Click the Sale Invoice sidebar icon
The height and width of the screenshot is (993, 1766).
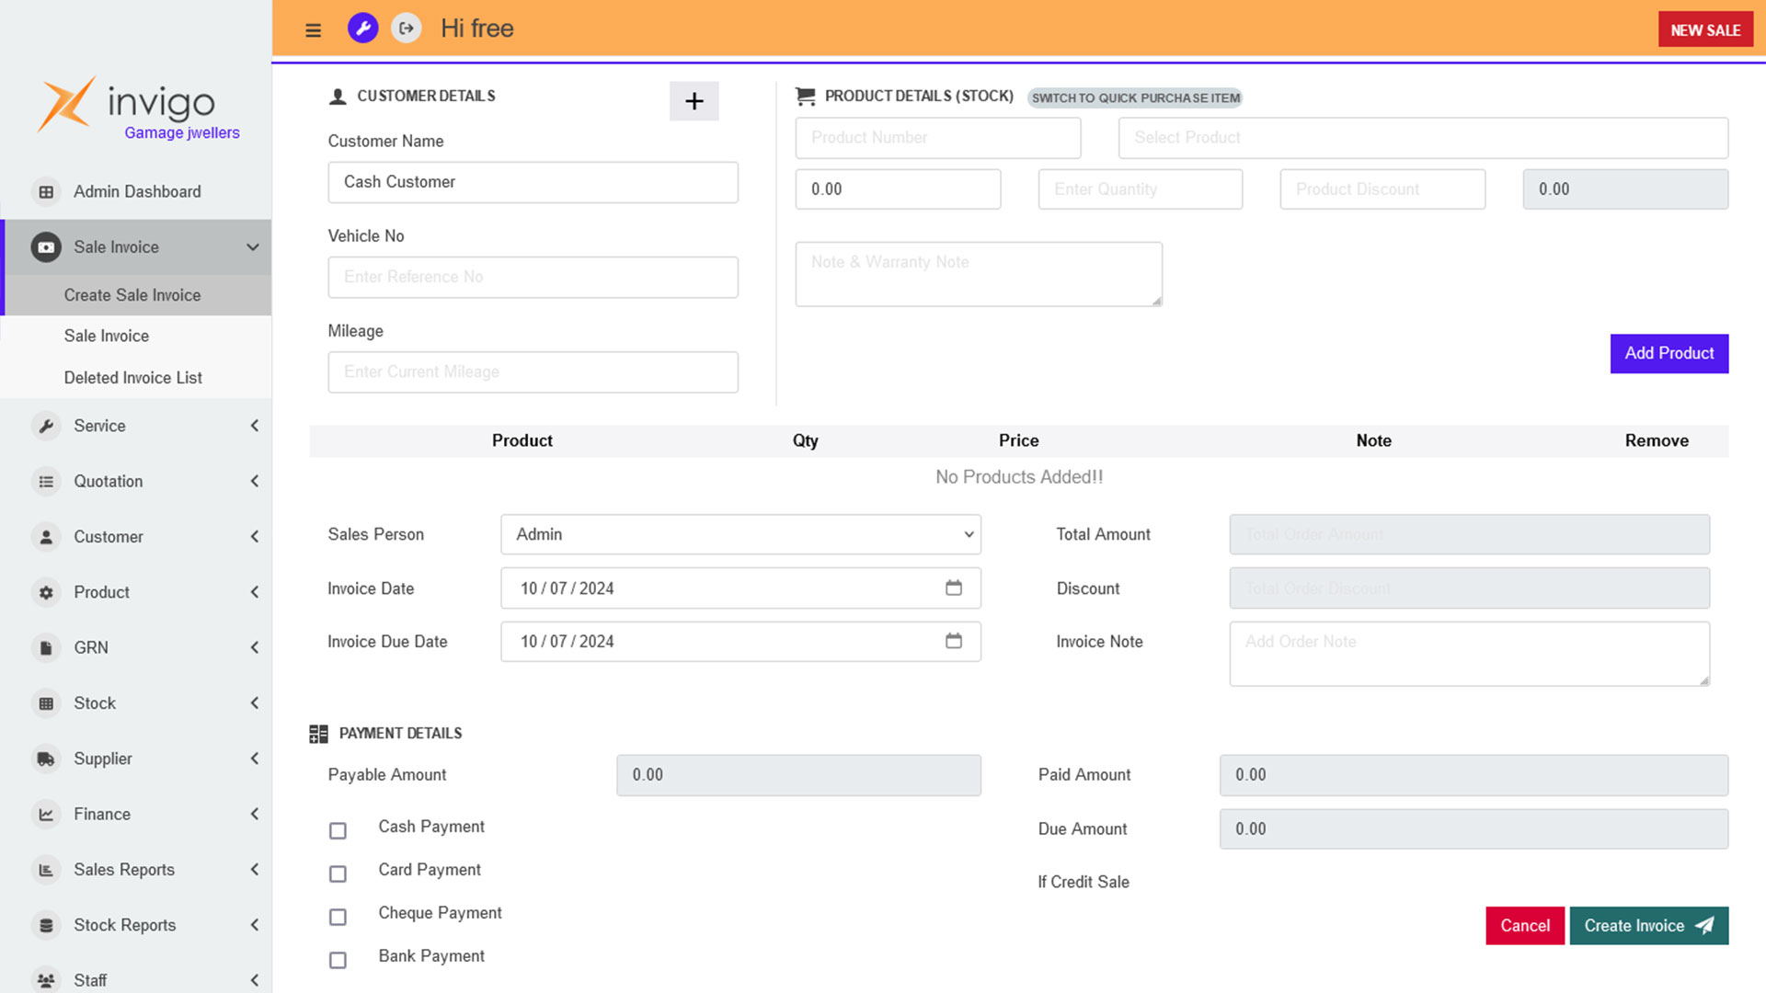click(x=46, y=246)
